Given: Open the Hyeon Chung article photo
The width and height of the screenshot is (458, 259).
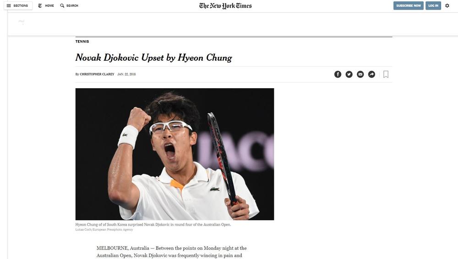Looking at the screenshot, I should point(174,154).
